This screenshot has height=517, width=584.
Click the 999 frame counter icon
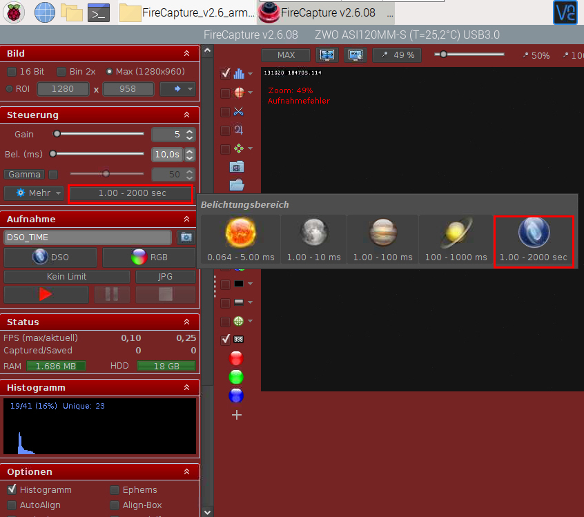coord(238,340)
